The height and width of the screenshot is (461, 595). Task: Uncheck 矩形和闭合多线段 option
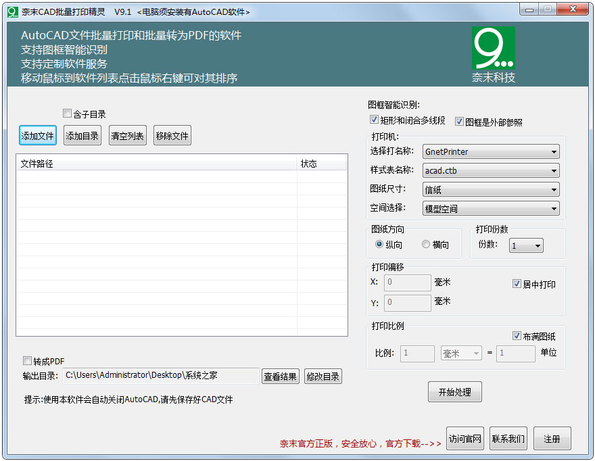click(374, 119)
